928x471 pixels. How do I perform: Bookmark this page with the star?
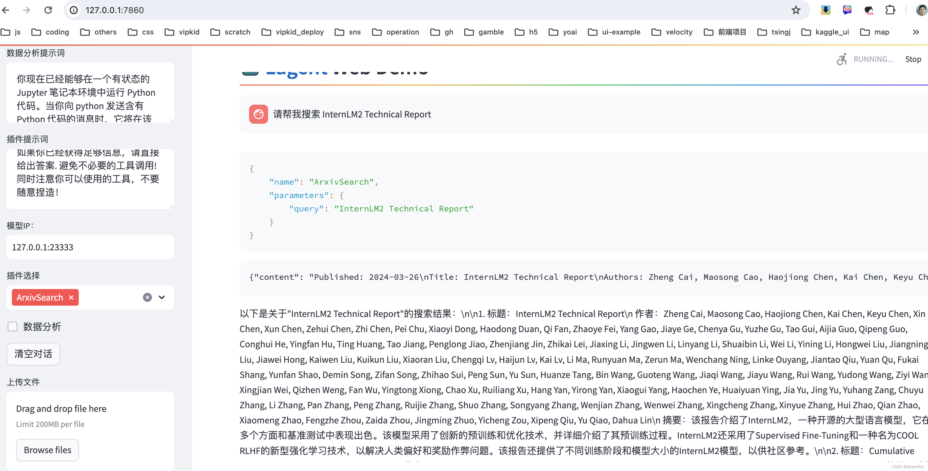click(x=796, y=10)
